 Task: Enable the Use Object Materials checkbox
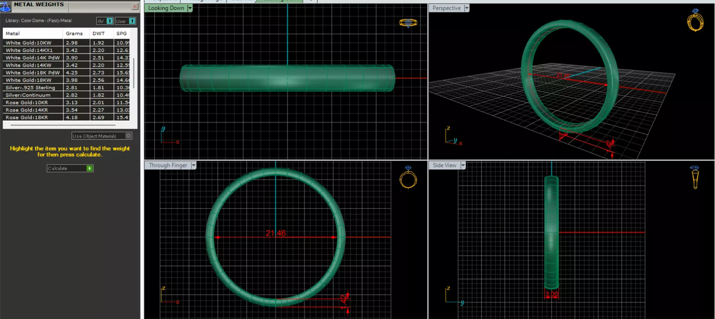[128, 136]
